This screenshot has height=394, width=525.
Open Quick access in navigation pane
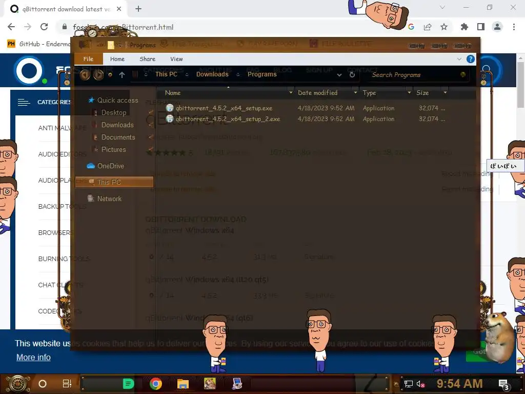pos(117,100)
